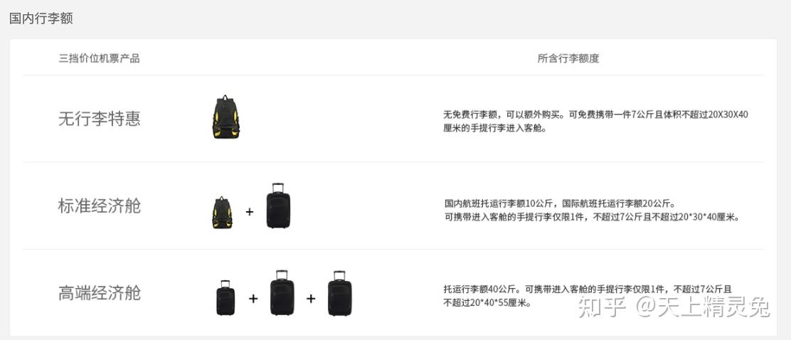791x340 pixels.
Task: Click the 知乎 @天上精灵兔 watermark
Action: 674,307
